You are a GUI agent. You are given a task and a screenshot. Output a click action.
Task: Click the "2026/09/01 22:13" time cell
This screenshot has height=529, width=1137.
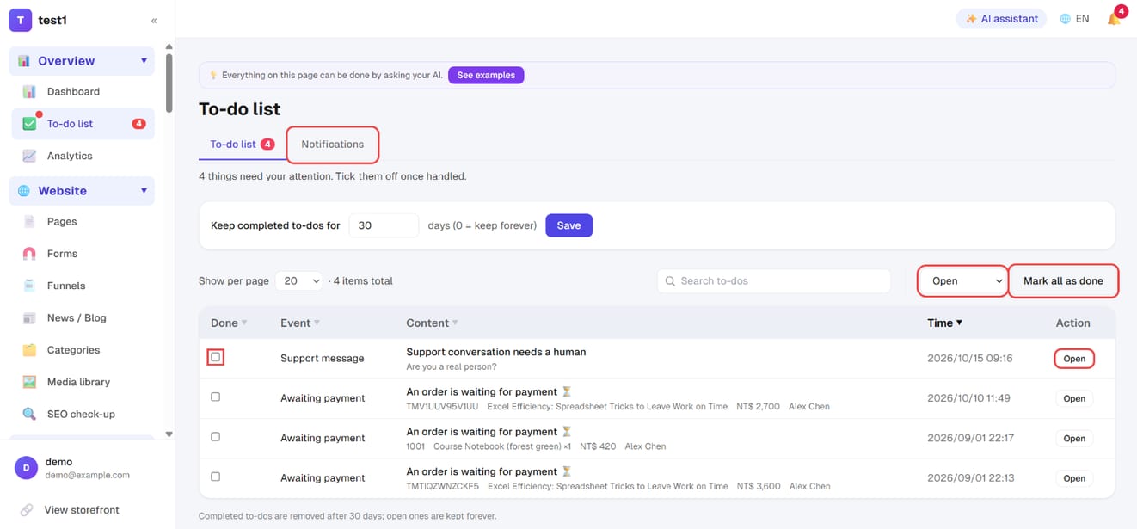[x=970, y=478]
